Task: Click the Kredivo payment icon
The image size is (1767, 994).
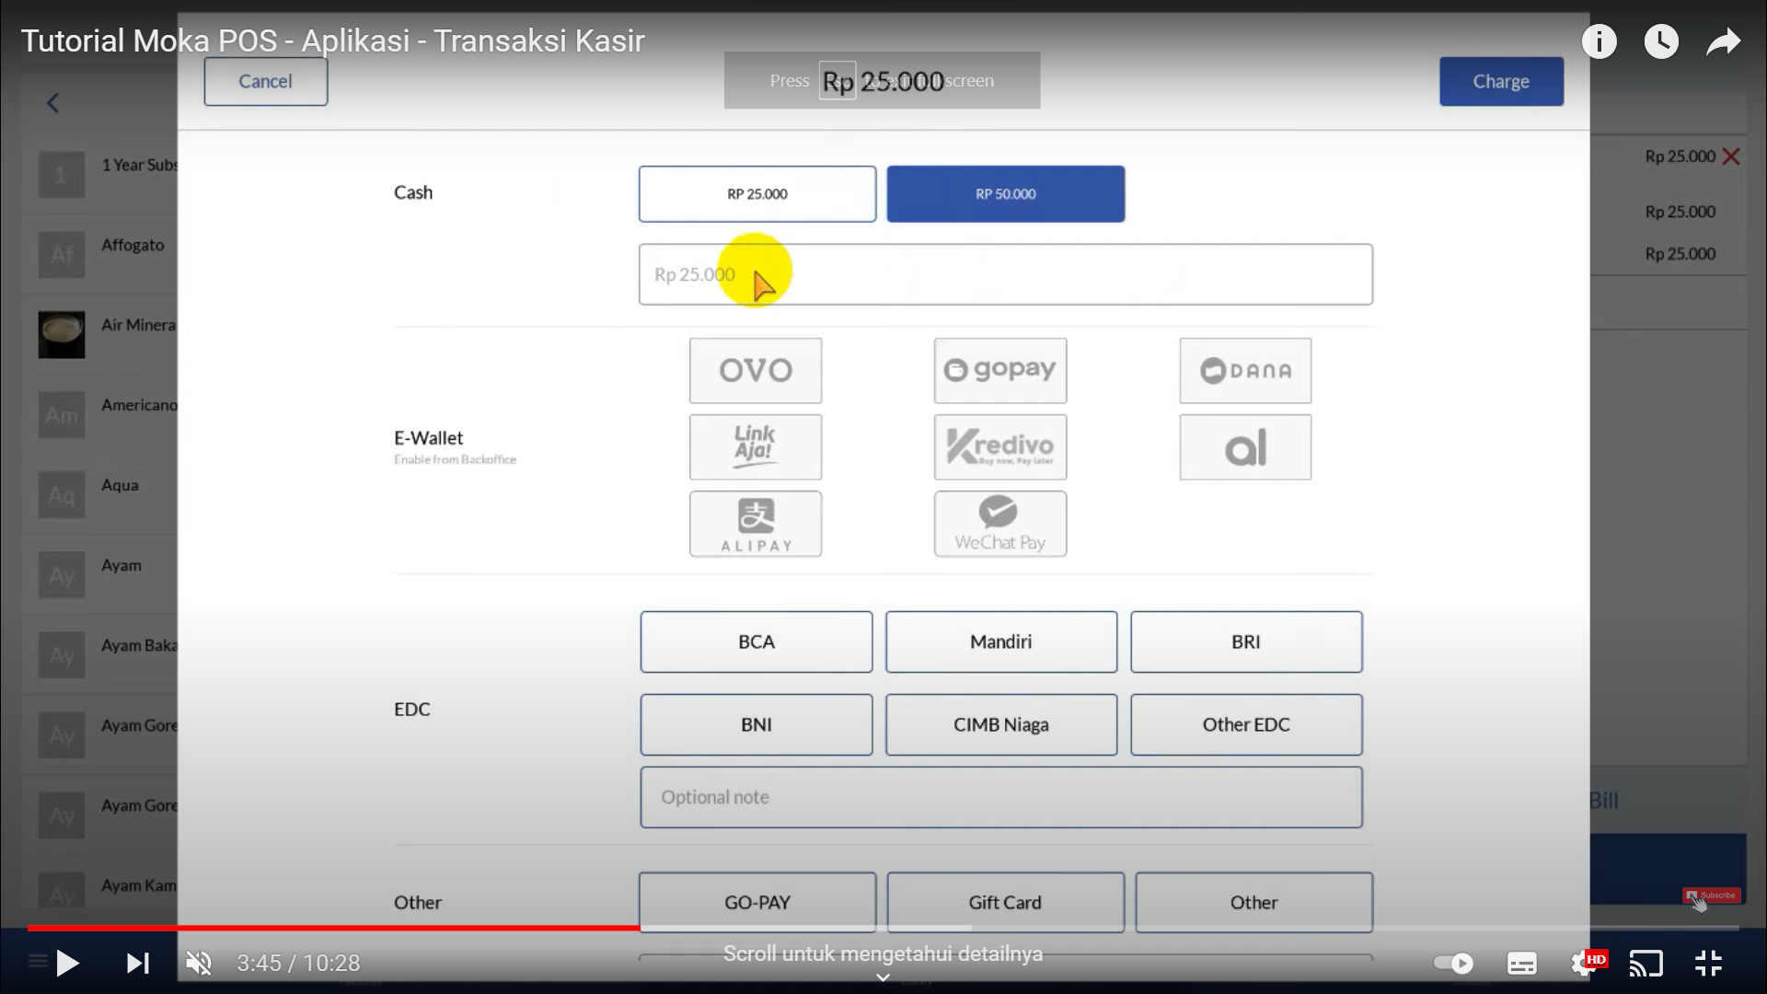Action: (x=1000, y=445)
